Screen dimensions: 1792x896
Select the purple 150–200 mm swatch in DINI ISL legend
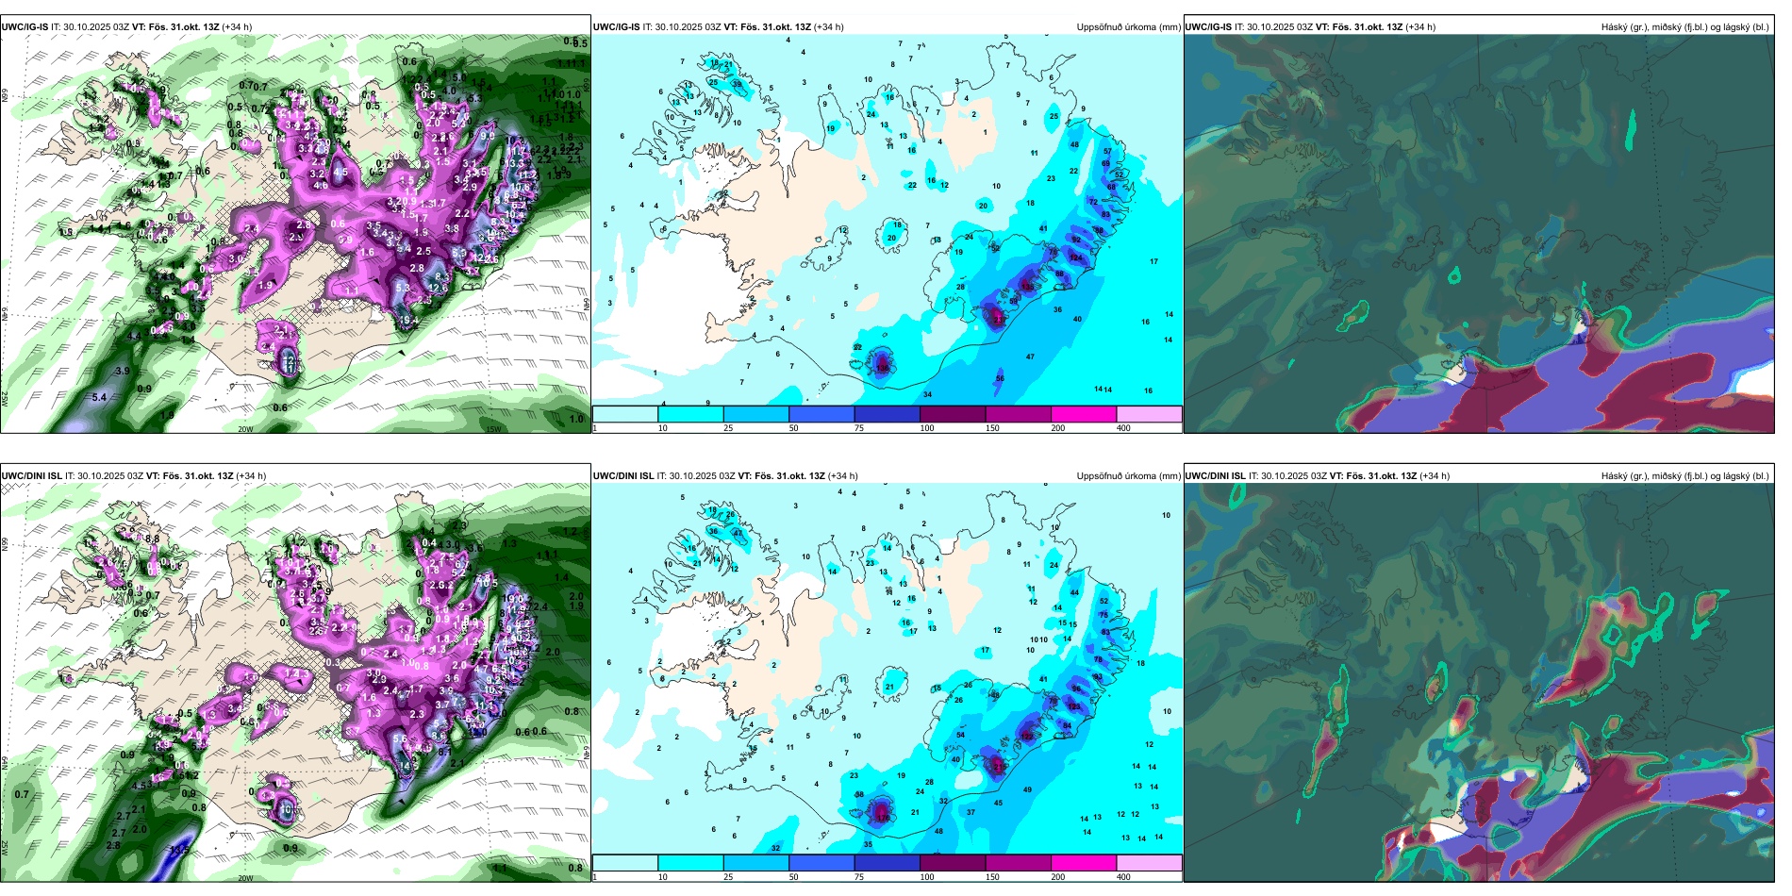click(1019, 863)
